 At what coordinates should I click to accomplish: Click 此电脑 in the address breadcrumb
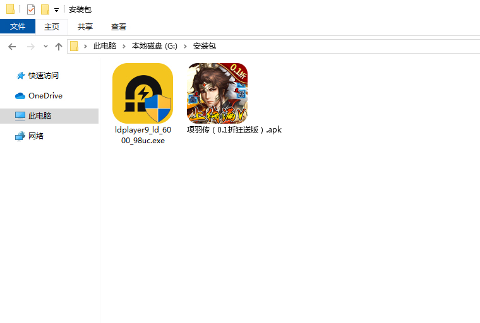tap(105, 46)
